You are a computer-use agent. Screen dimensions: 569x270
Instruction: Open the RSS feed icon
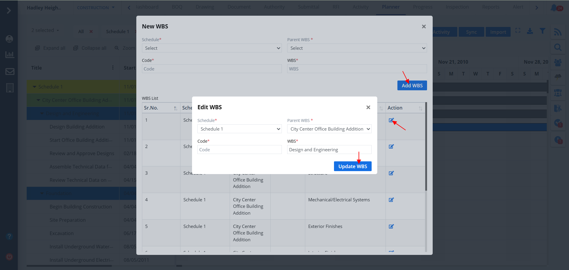click(x=558, y=32)
